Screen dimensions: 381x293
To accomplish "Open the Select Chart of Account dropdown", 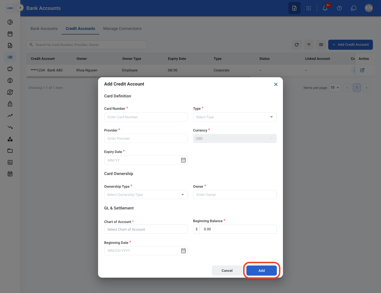I will 146,229.
